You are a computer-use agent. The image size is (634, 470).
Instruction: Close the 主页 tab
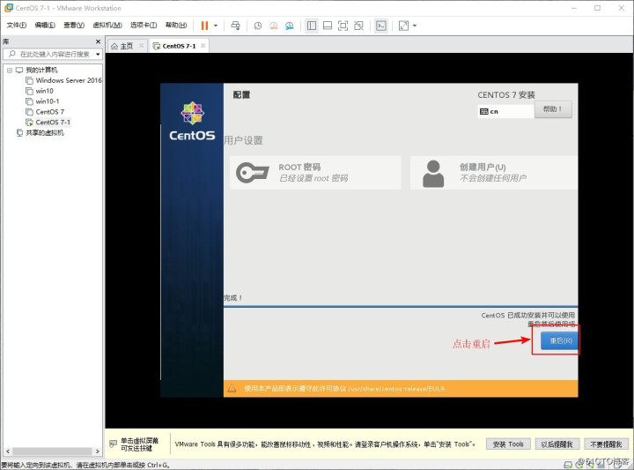(x=141, y=46)
